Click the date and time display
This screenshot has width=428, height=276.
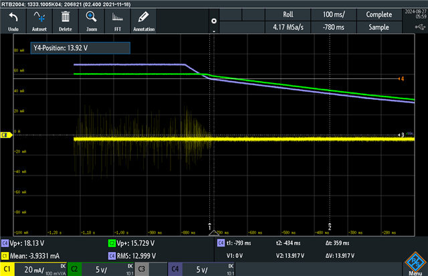415,14
